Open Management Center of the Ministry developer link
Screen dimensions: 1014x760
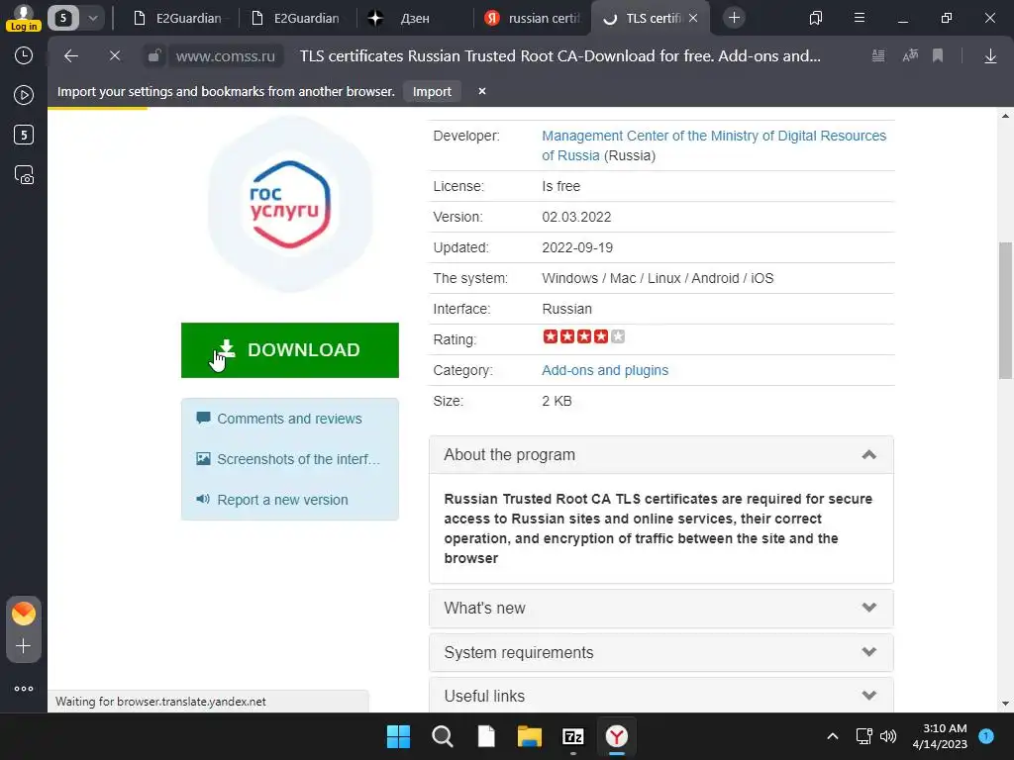714,145
